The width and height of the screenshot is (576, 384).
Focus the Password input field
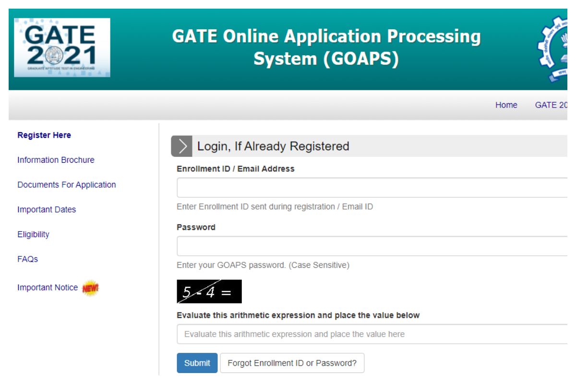click(372, 246)
